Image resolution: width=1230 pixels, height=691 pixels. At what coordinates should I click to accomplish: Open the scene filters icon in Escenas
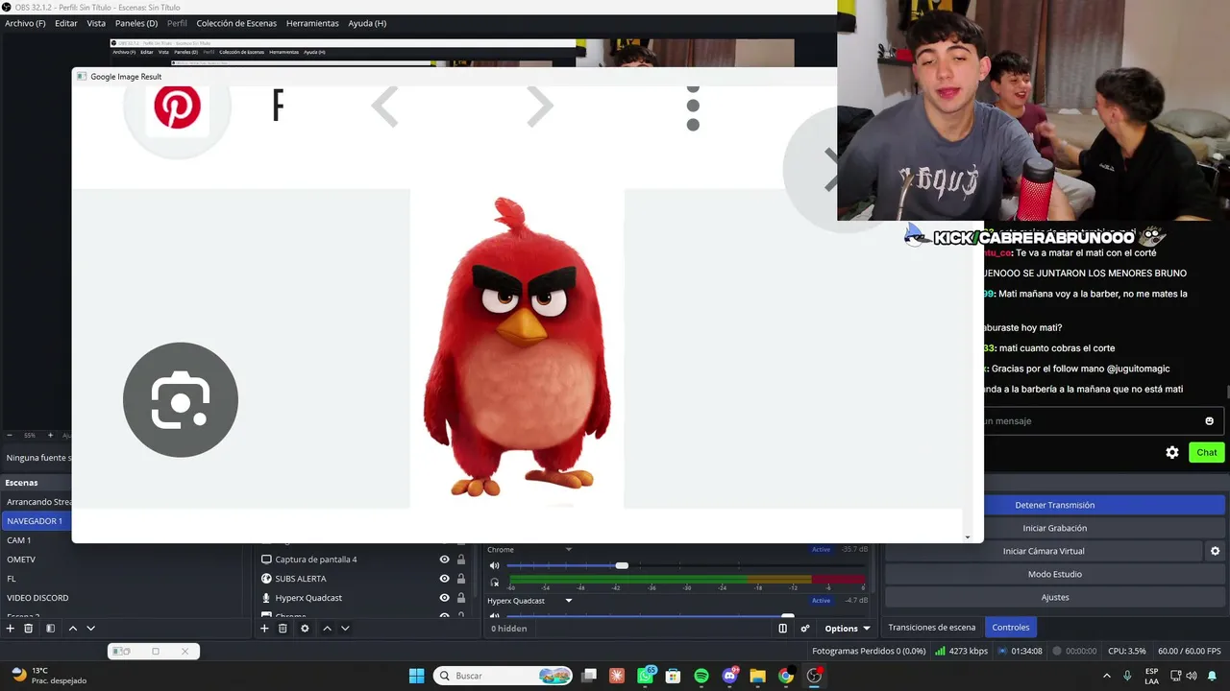click(50, 629)
